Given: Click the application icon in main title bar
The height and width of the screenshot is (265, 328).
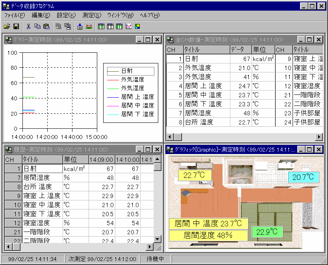Looking at the screenshot, I should 6,6.
